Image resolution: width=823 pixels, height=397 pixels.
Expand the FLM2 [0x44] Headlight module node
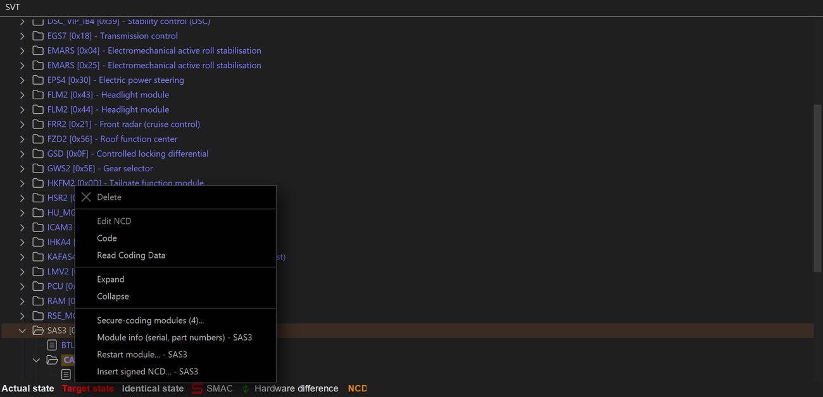coord(23,109)
